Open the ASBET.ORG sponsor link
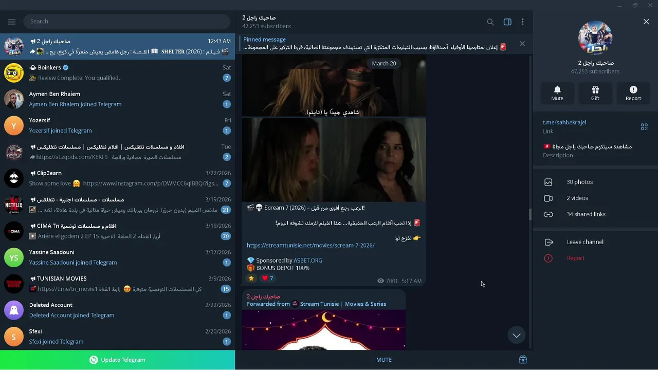This screenshot has height=370, width=658. (308, 261)
